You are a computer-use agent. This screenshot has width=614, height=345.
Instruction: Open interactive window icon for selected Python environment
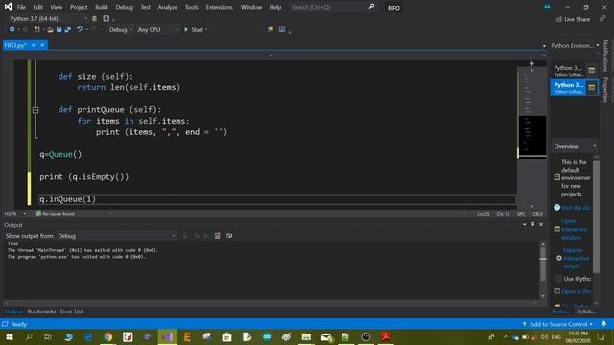(x=592, y=87)
